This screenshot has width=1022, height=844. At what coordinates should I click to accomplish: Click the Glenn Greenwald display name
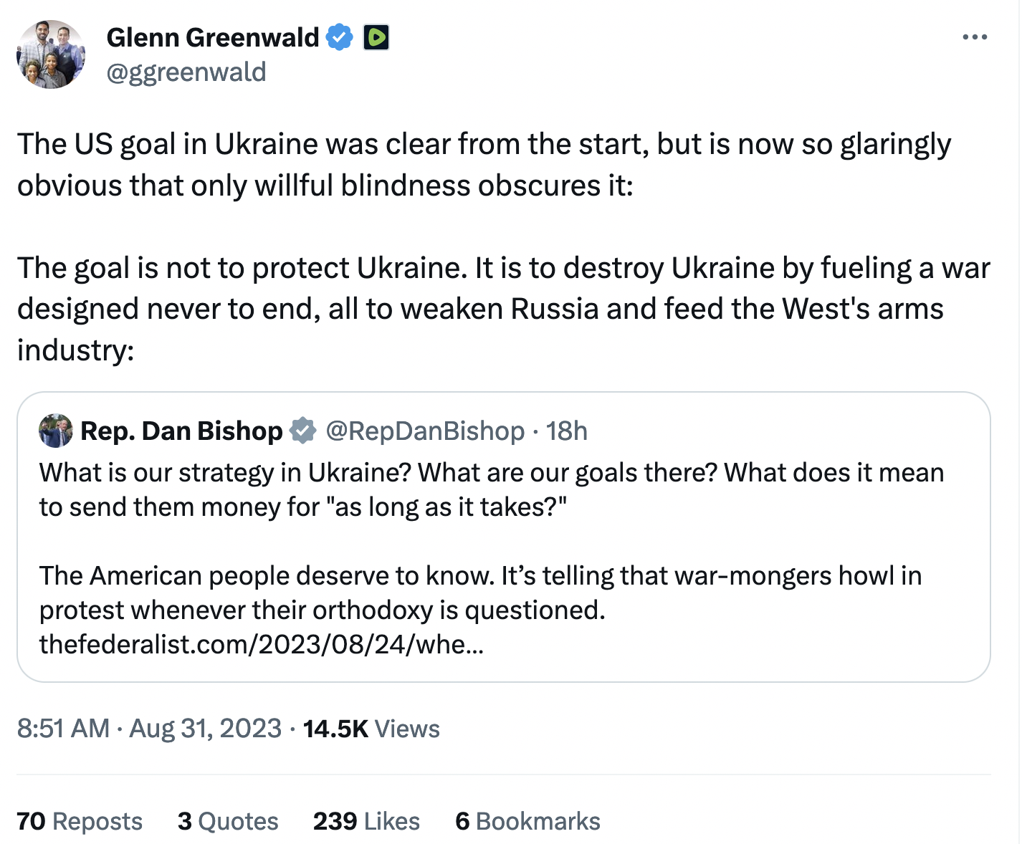213,37
